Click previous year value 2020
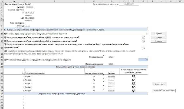 [111, 64]
